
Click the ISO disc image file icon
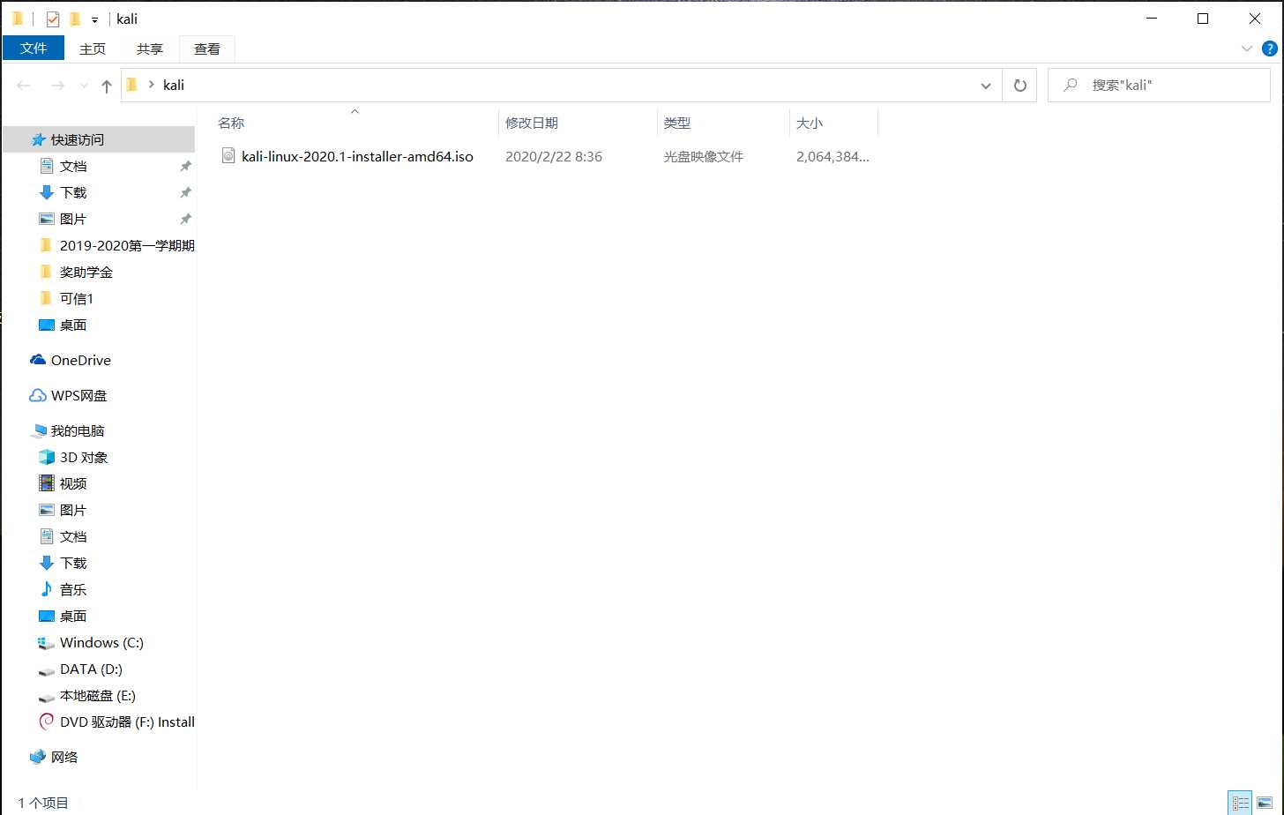pyautogui.click(x=228, y=156)
